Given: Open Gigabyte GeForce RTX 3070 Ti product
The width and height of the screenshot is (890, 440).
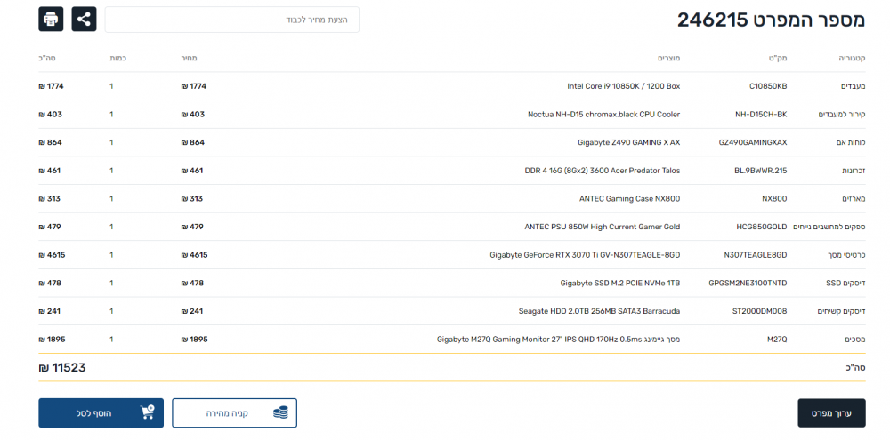Looking at the screenshot, I should (x=585, y=255).
